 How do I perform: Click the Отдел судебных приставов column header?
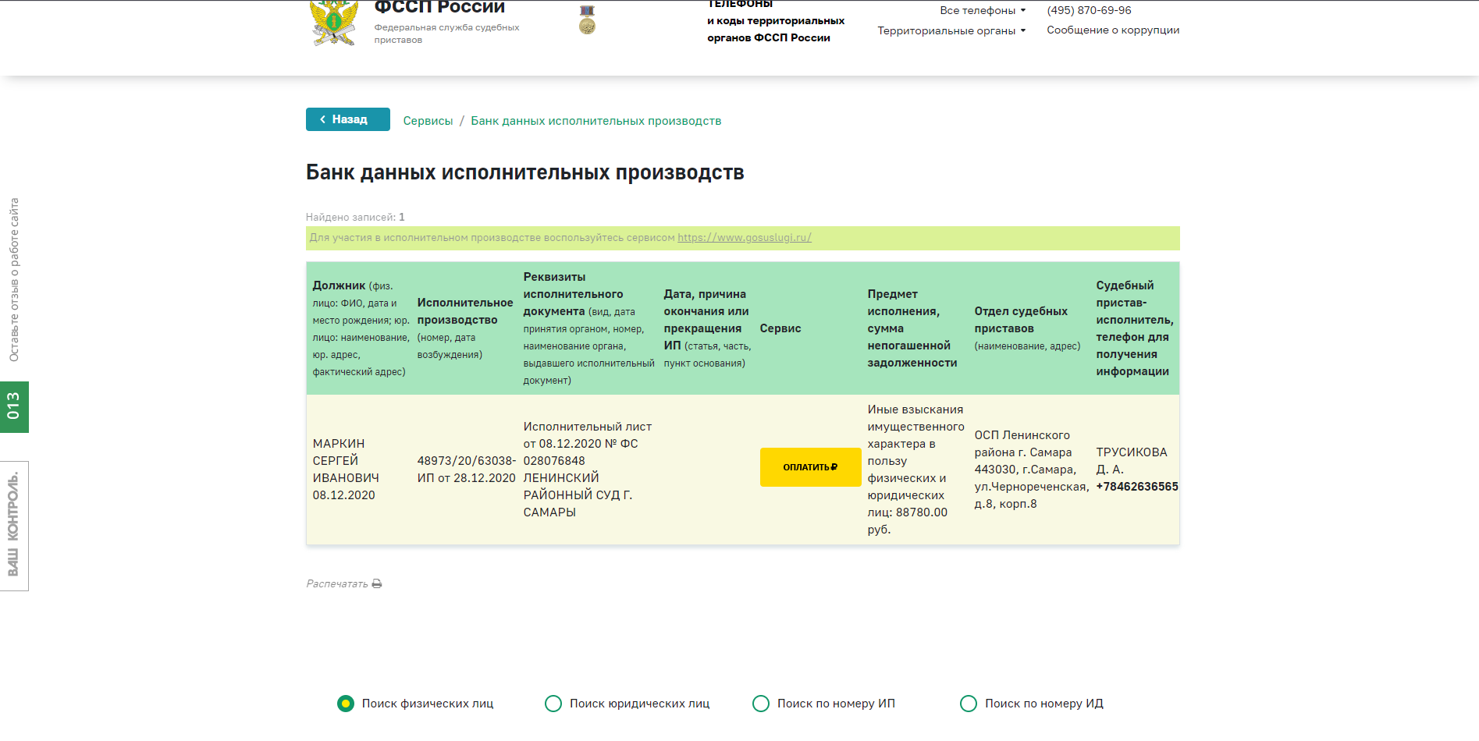point(1027,328)
